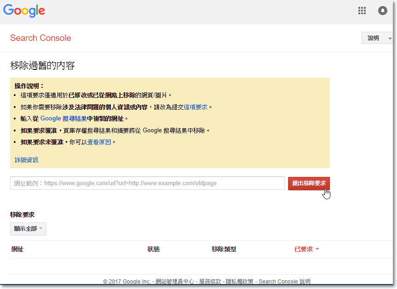
Task: Open the Google apps grid icon
Action: click(362, 11)
